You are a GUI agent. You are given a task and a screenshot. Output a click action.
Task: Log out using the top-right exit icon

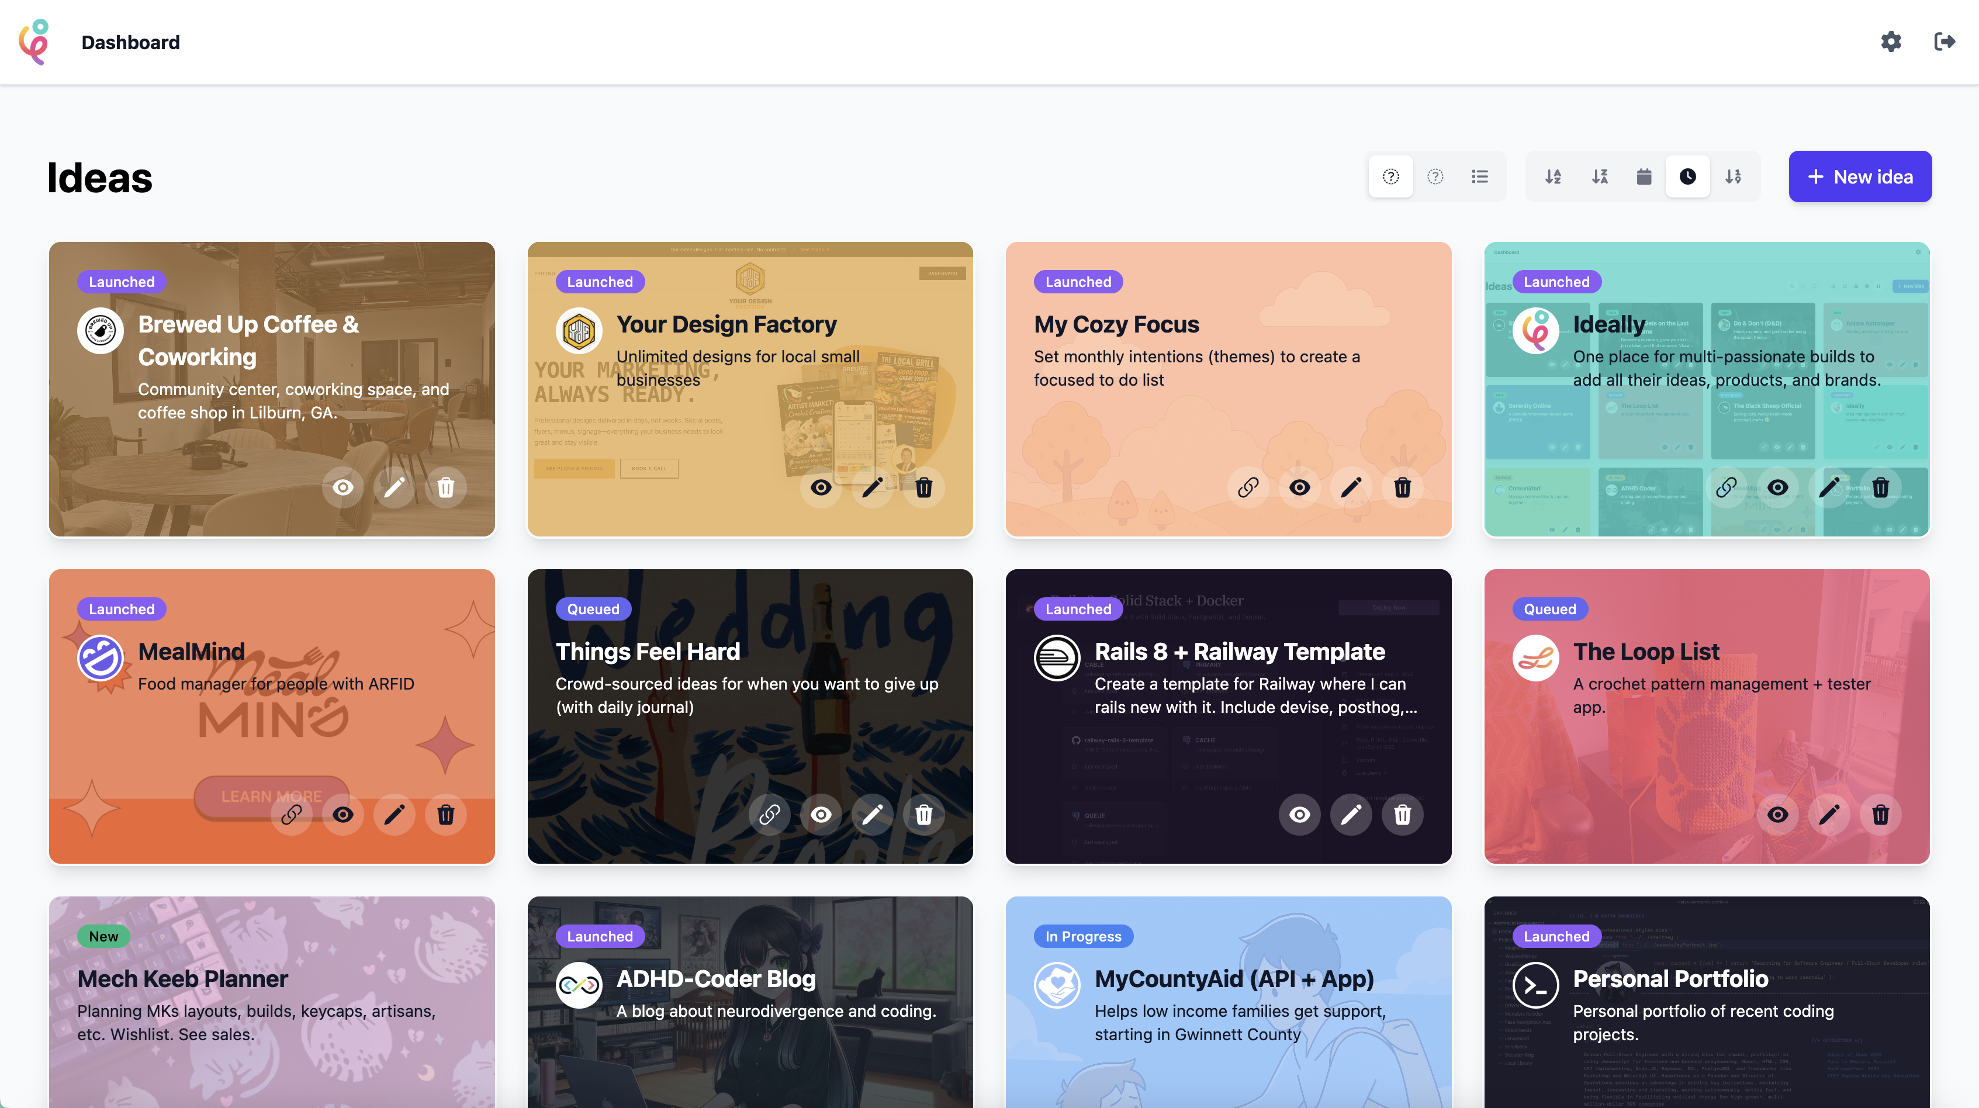pyautogui.click(x=1945, y=41)
